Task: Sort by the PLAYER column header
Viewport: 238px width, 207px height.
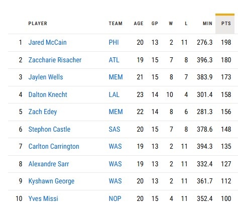Action: 38,24
